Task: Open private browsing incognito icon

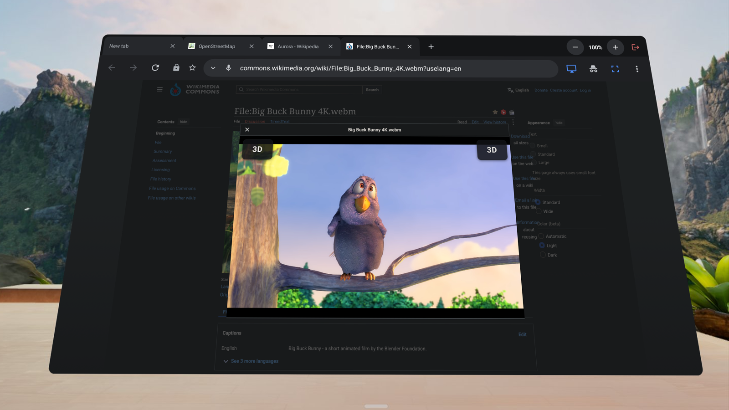Action: pyautogui.click(x=593, y=69)
